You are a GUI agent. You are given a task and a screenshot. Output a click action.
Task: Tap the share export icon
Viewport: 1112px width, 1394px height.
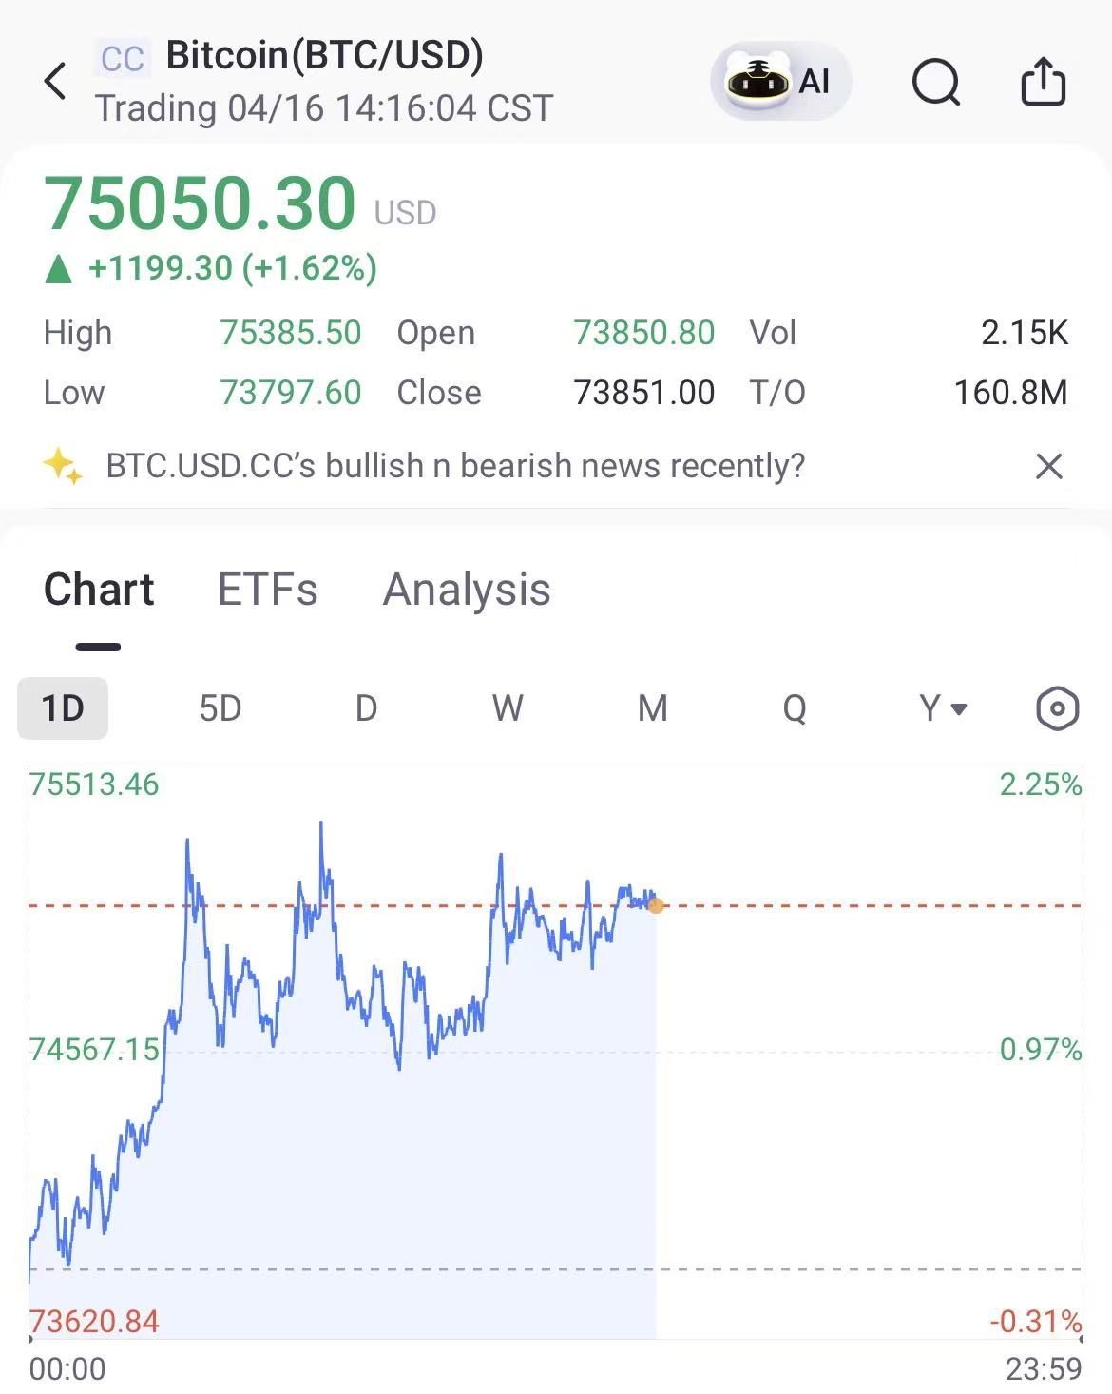[x=1043, y=81]
